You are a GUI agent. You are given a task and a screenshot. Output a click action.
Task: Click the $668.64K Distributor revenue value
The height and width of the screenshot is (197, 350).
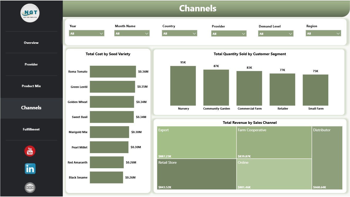click(320, 187)
